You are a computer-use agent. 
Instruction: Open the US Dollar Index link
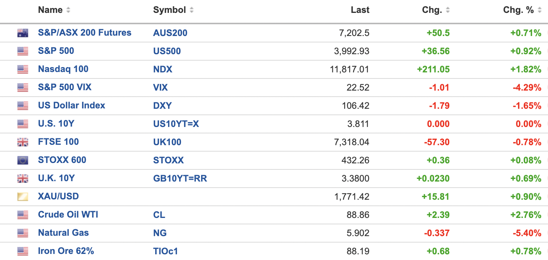pos(71,105)
